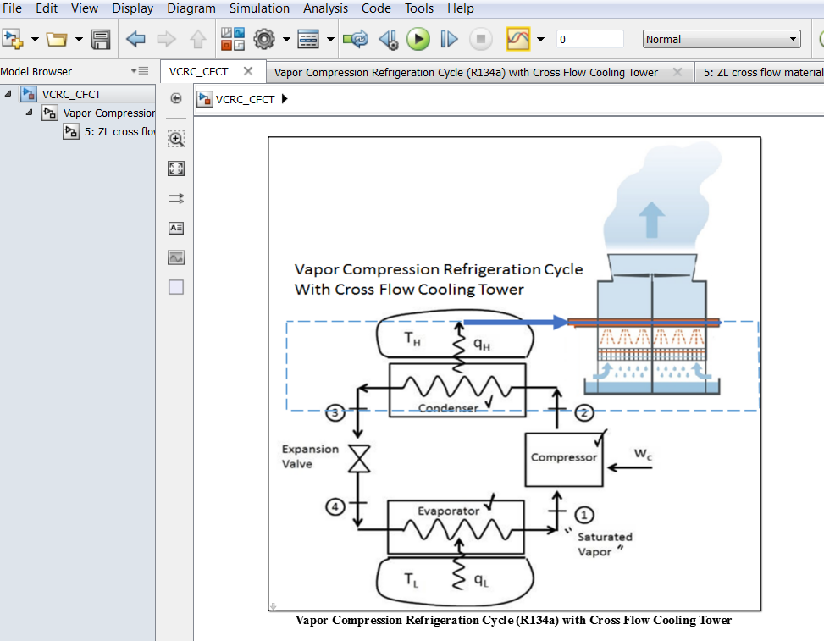
Task: Update the diagram with the refresh icon
Action: [355, 38]
